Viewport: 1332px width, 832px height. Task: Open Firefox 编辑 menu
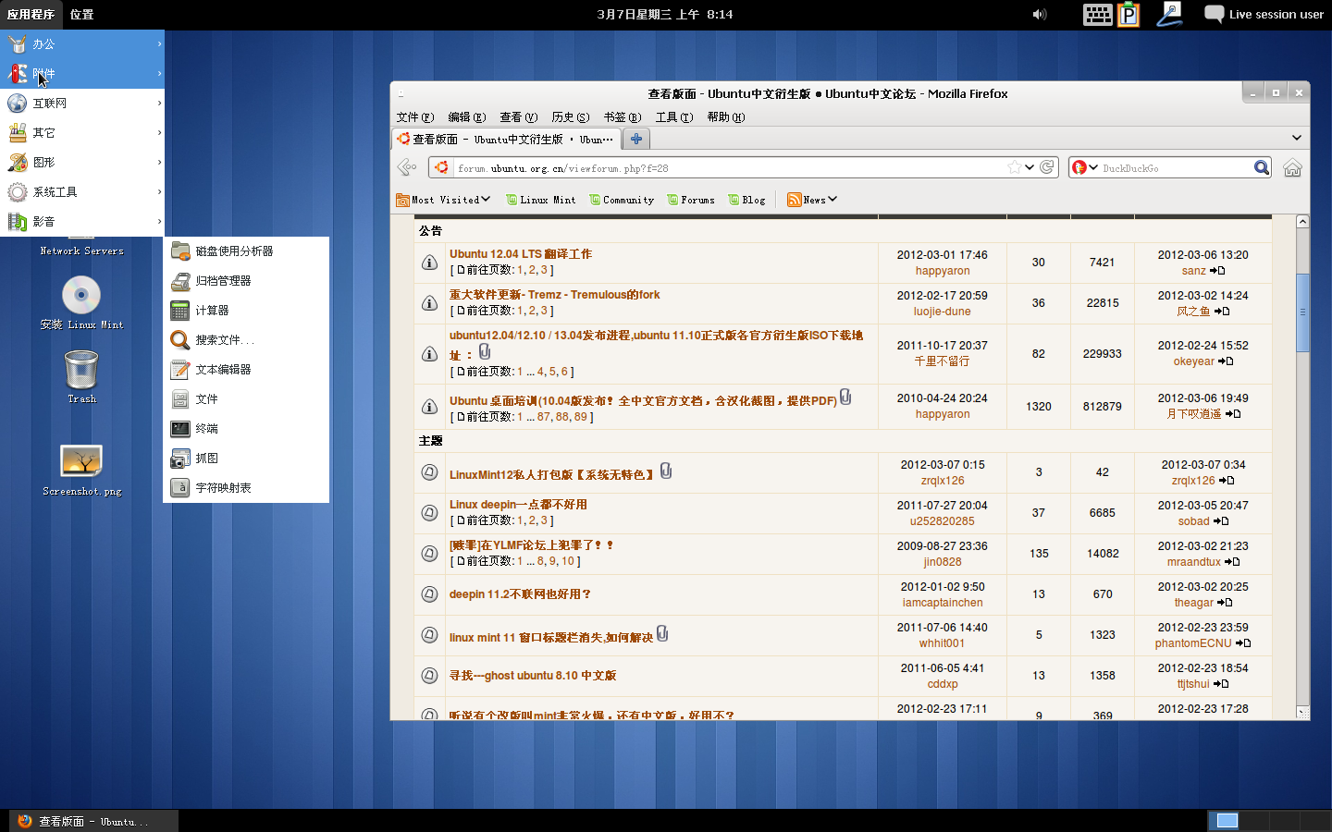[466, 117]
